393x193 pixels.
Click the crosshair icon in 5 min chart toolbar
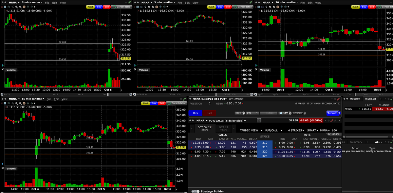(24, 7)
